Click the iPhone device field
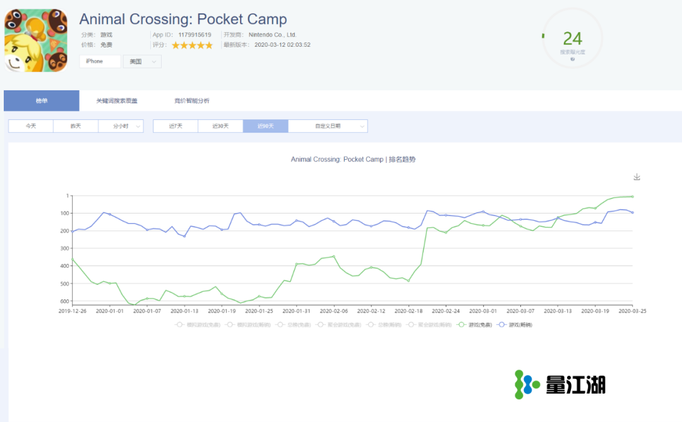This screenshot has height=422, width=682. point(100,61)
